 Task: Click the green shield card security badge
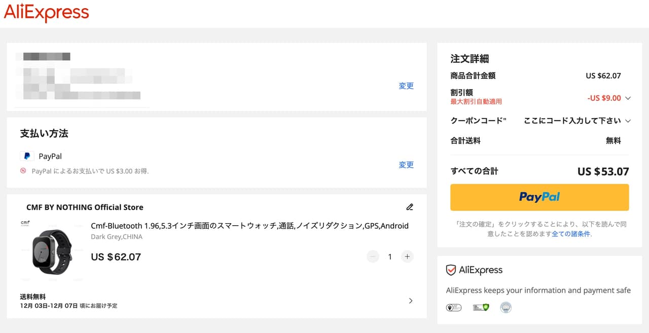click(481, 307)
